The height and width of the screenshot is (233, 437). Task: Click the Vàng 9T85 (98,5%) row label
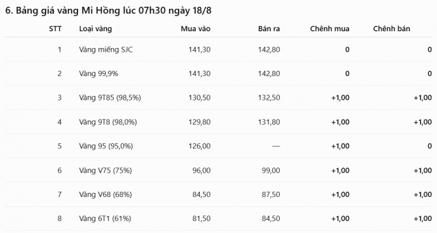[x=110, y=98]
